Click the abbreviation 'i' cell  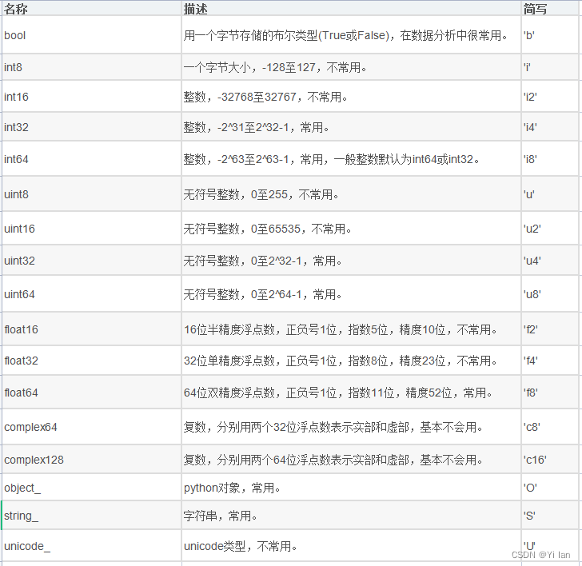550,67
